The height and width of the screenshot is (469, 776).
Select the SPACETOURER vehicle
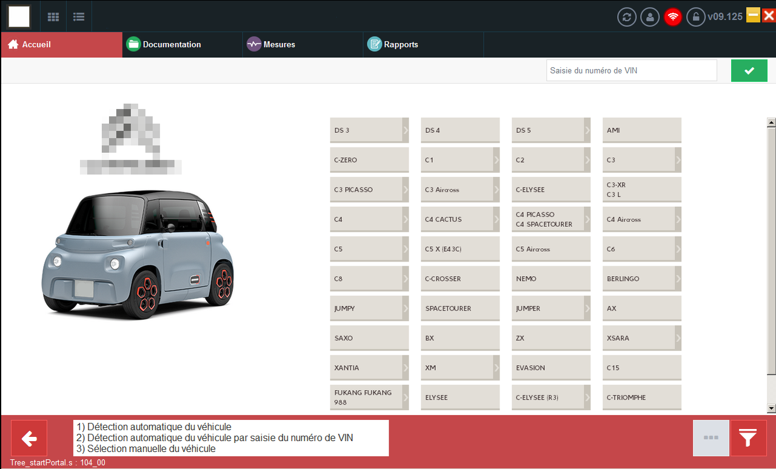460,309
